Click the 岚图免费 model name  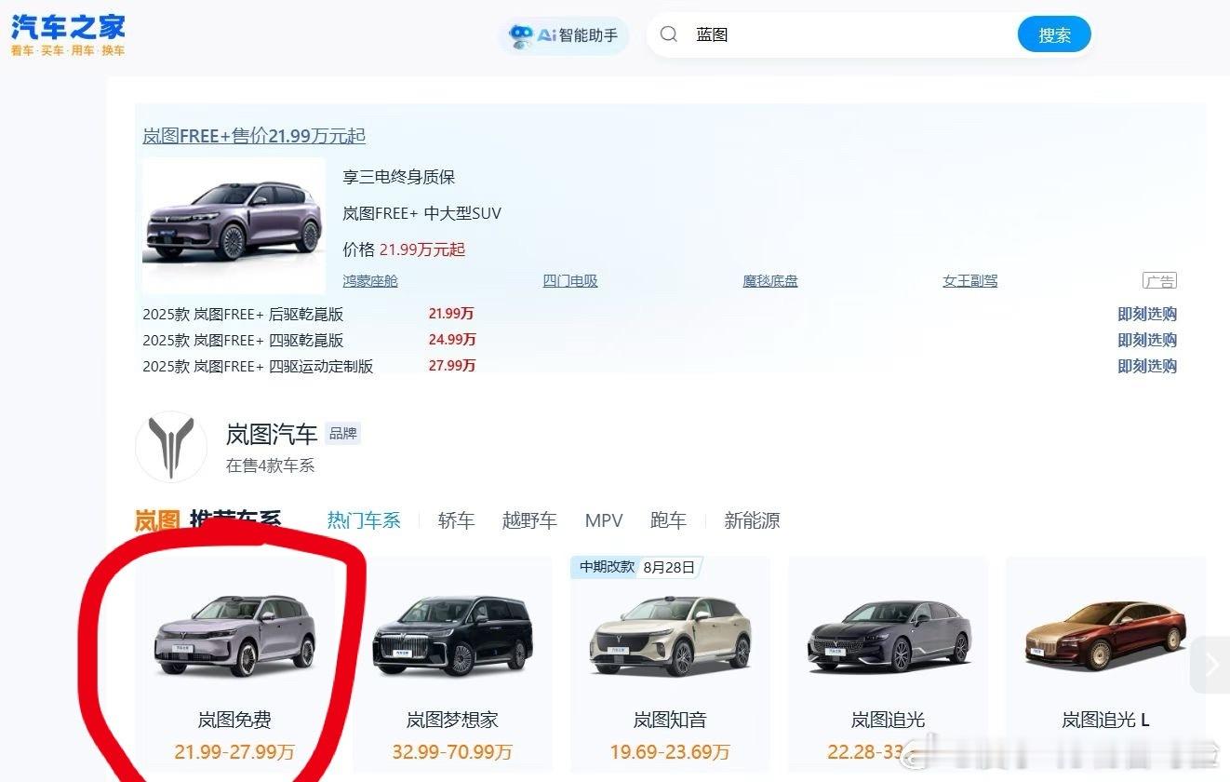[x=234, y=720]
